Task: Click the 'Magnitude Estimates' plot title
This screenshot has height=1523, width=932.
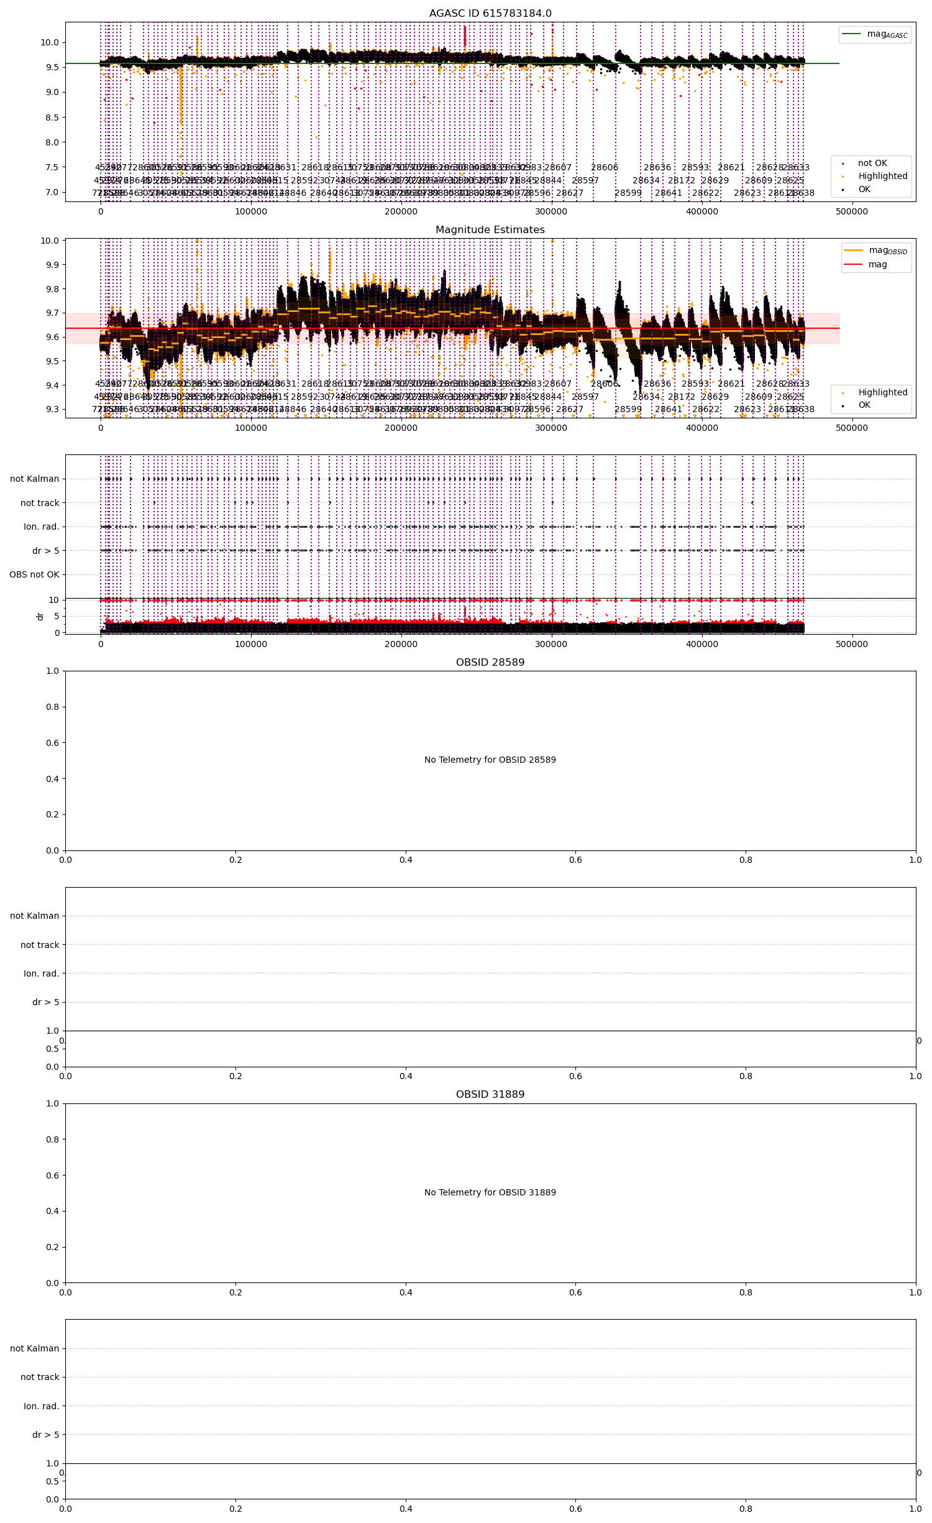Action: [490, 230]
